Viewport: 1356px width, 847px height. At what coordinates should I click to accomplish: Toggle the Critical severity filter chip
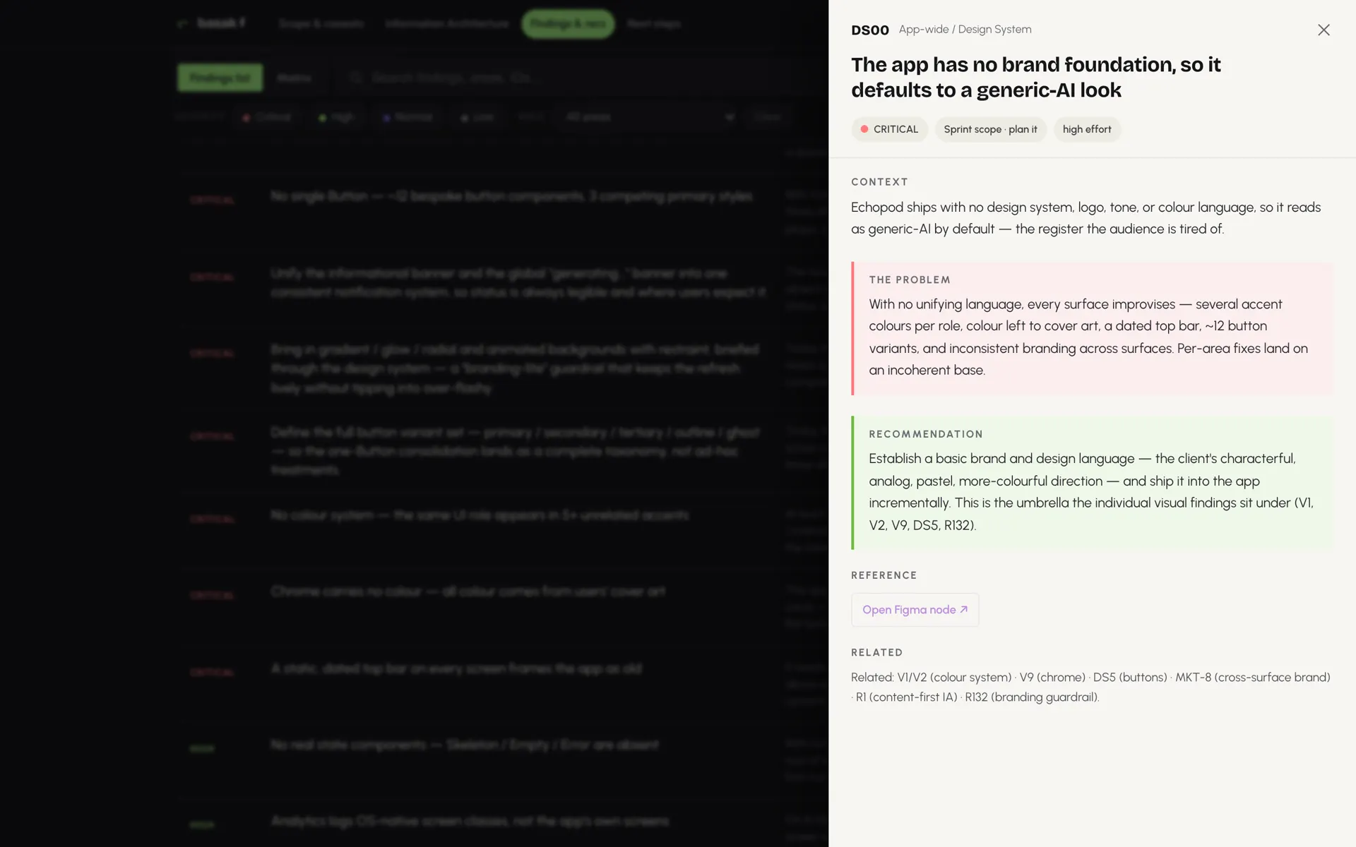266,117
